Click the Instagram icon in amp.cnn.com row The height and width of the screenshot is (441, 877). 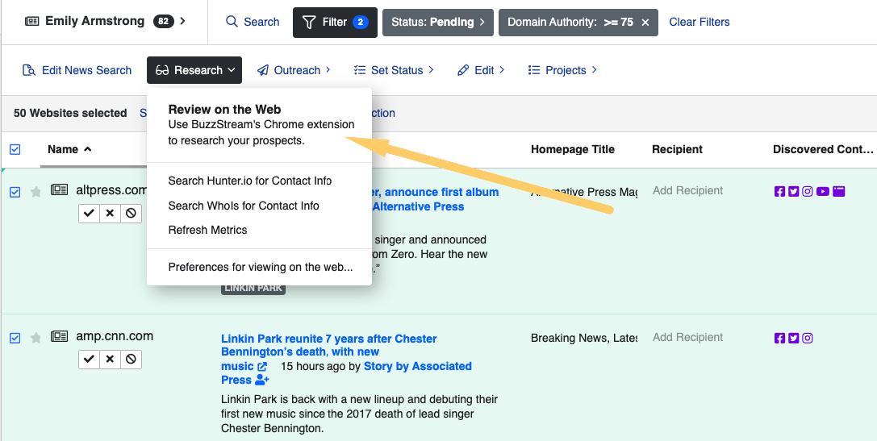[x=807, y=338]
